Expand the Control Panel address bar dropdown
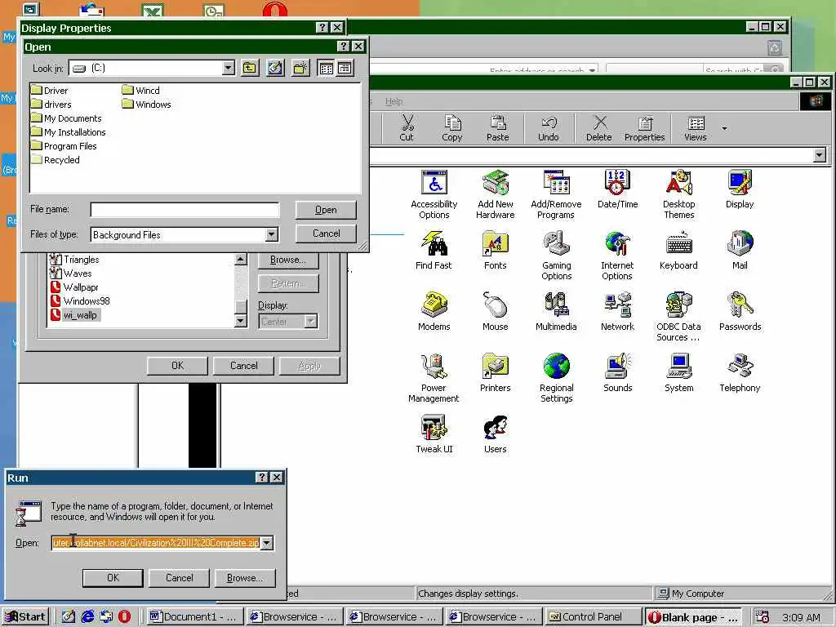 click(820, 155)
